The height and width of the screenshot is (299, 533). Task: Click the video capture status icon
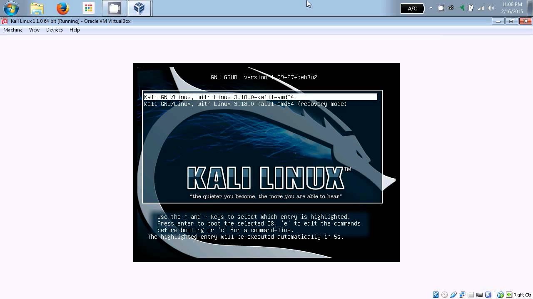pos(479,295)
